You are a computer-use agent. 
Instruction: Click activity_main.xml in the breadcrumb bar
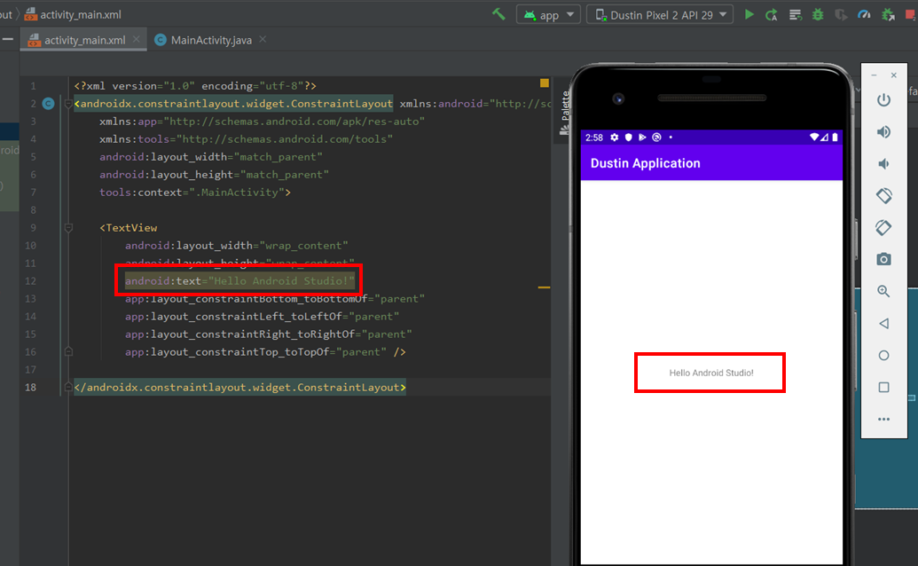pos(73,14)
